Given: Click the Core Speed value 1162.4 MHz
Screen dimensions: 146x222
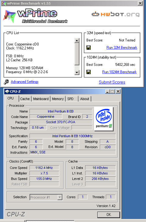Looking at the screenshot, I should [44, 168].
